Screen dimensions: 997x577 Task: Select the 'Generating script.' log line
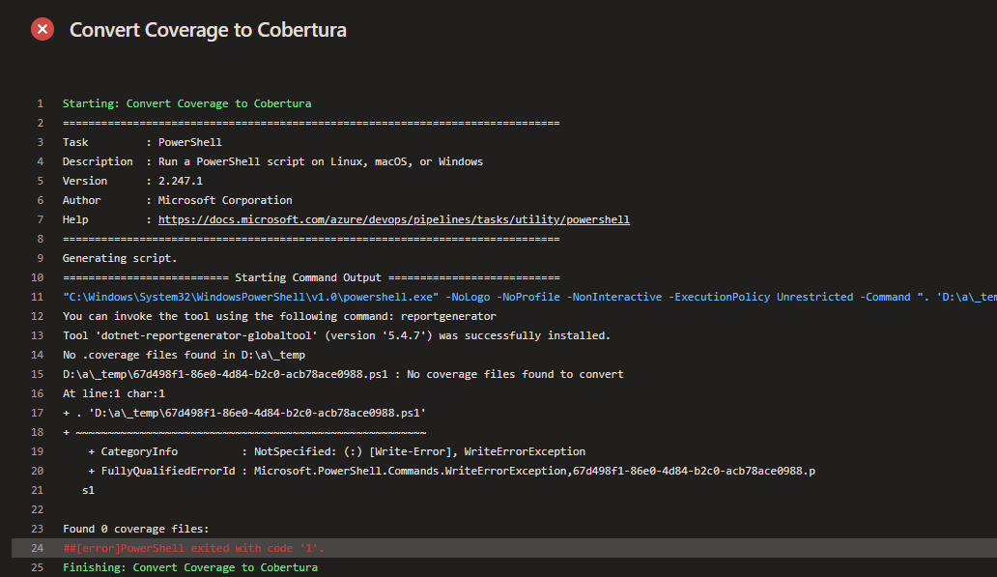point(120,258)
